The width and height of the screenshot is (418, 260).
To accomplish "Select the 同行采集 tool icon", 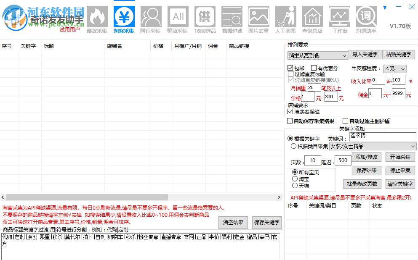I will click(151, 16).
